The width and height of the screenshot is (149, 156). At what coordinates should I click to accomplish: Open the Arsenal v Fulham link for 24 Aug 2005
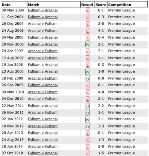click(x=43, y=31)
